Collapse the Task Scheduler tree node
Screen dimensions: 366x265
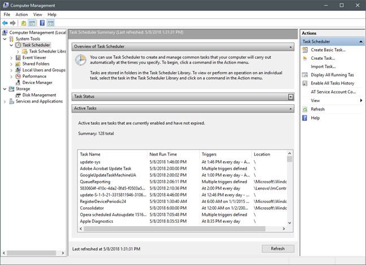click(11, 45)
